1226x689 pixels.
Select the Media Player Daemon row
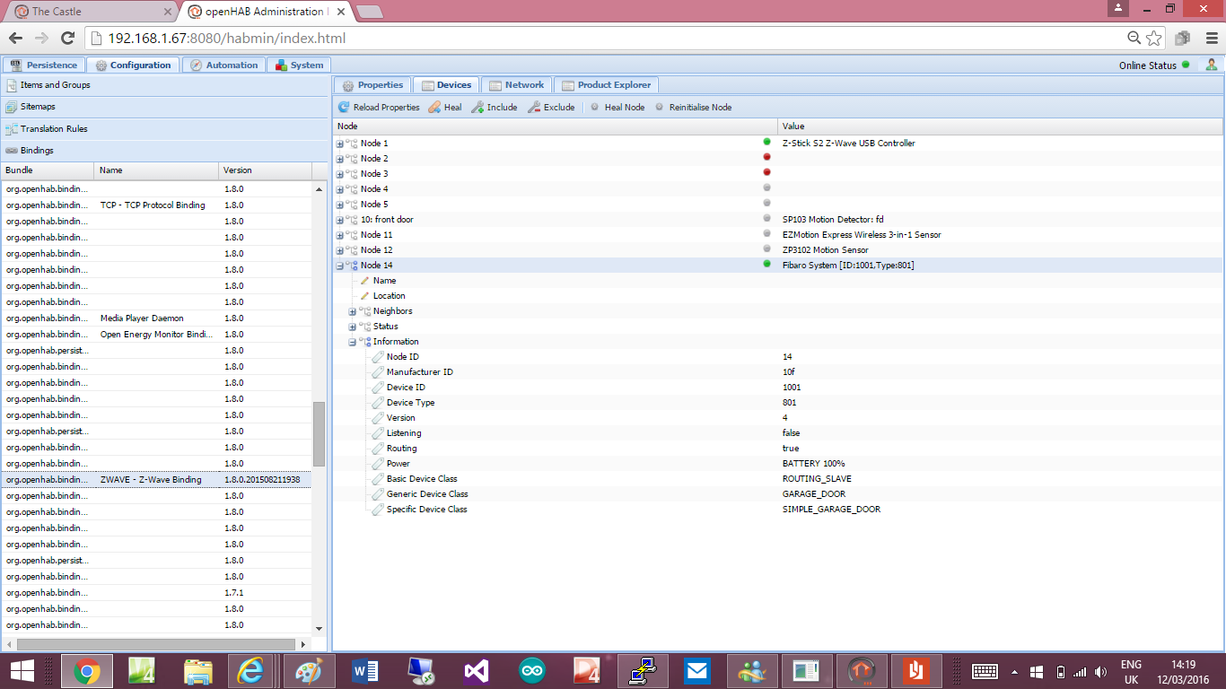point(157,318)
